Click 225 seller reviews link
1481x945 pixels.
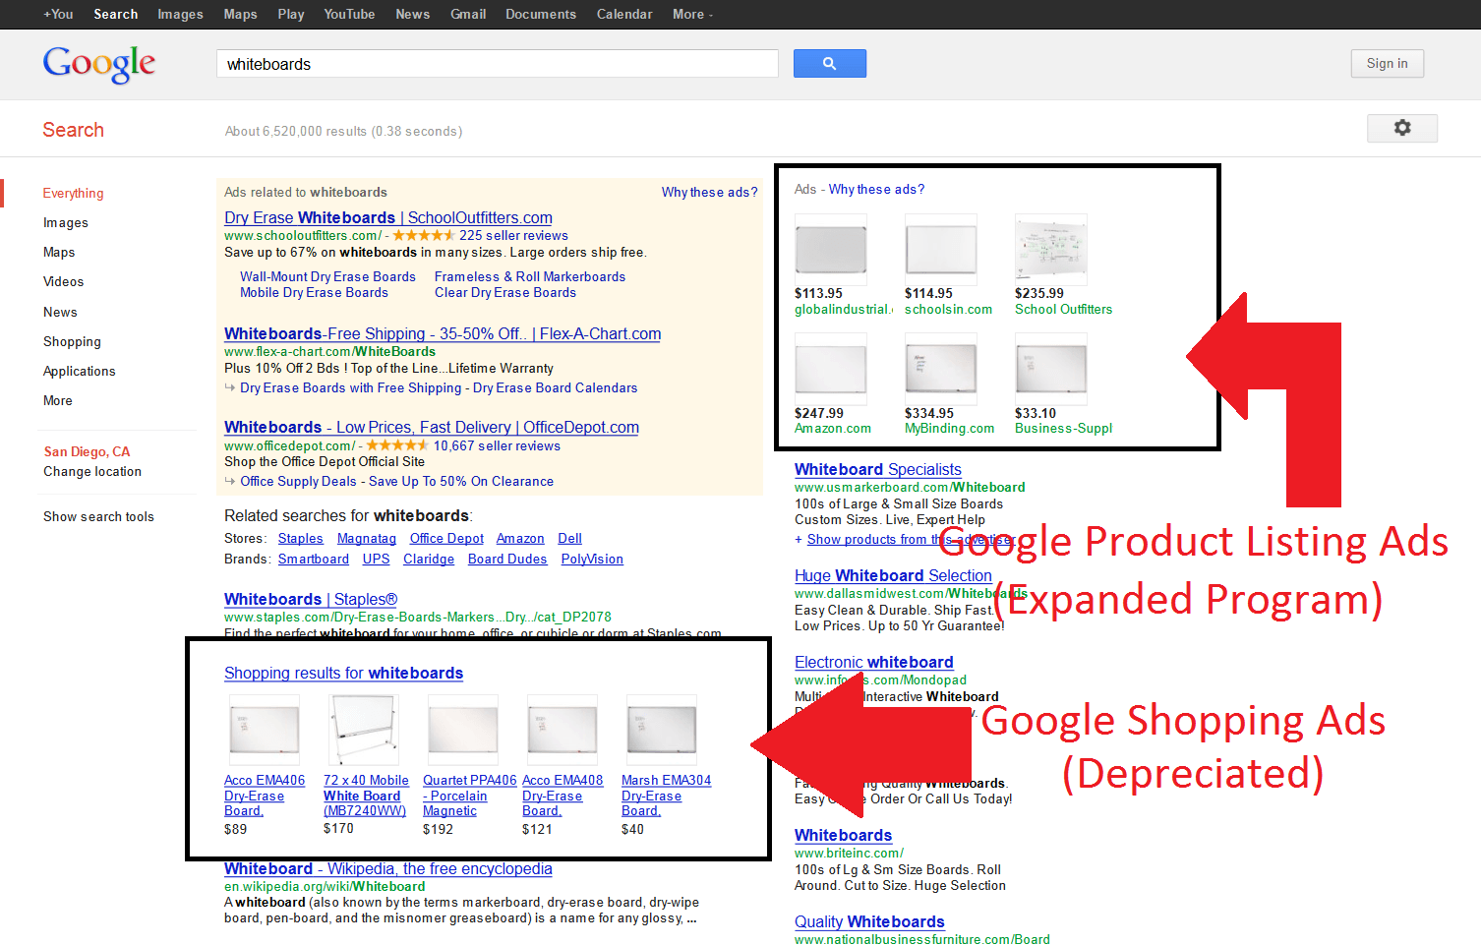pyautogui.click(x=513, y=236)
